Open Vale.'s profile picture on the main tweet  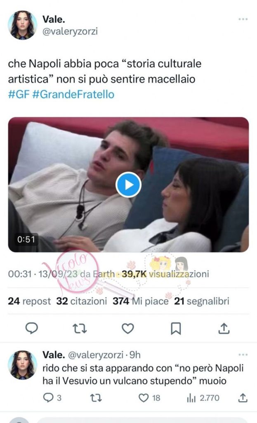coord(22,25)
